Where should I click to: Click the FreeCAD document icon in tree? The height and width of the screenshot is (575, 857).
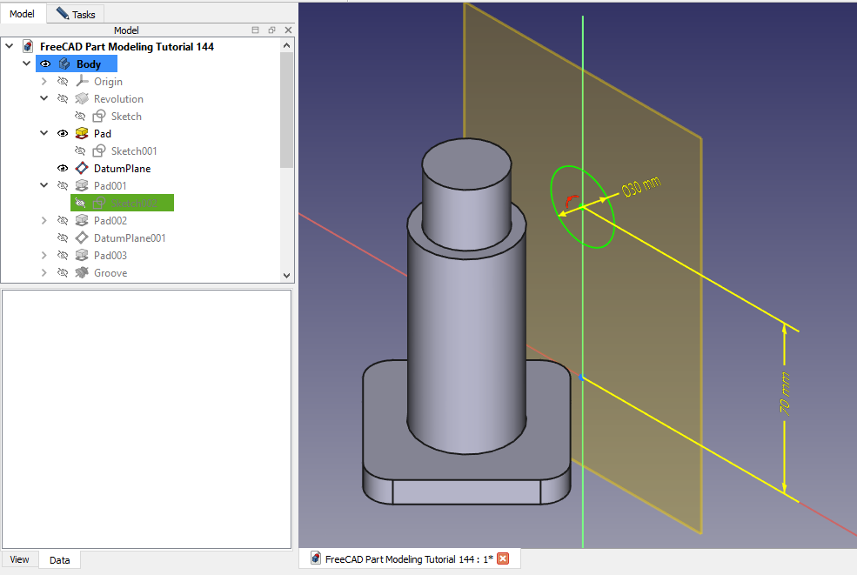pos(29,47)
